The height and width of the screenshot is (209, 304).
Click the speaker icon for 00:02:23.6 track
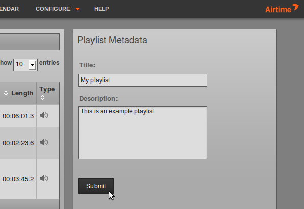click(43, 142)
